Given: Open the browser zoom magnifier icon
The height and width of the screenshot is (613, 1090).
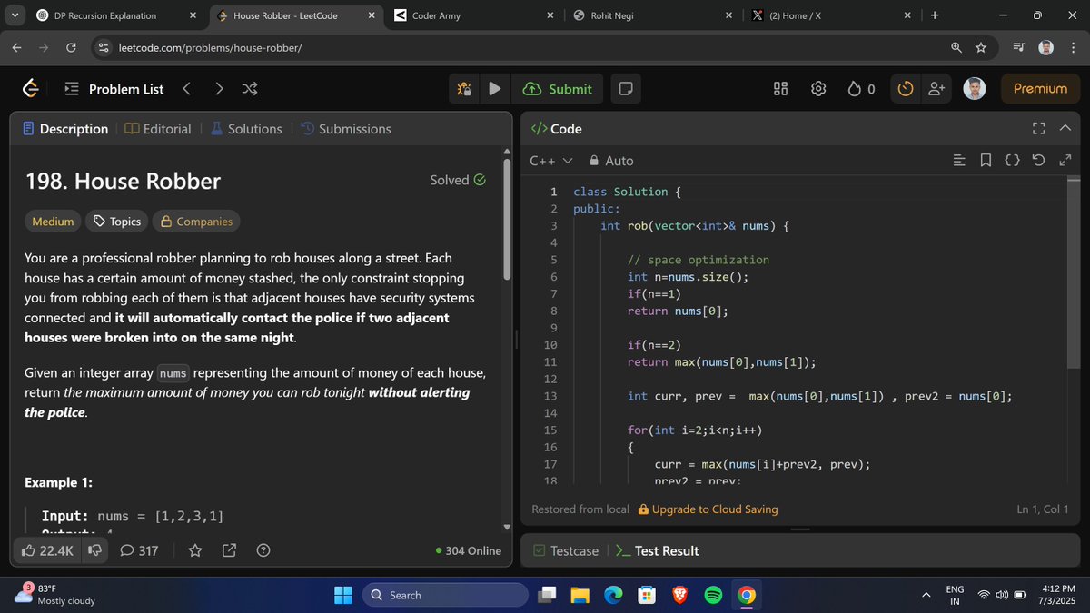Looking at the screenshot, I should click(956, 47).
